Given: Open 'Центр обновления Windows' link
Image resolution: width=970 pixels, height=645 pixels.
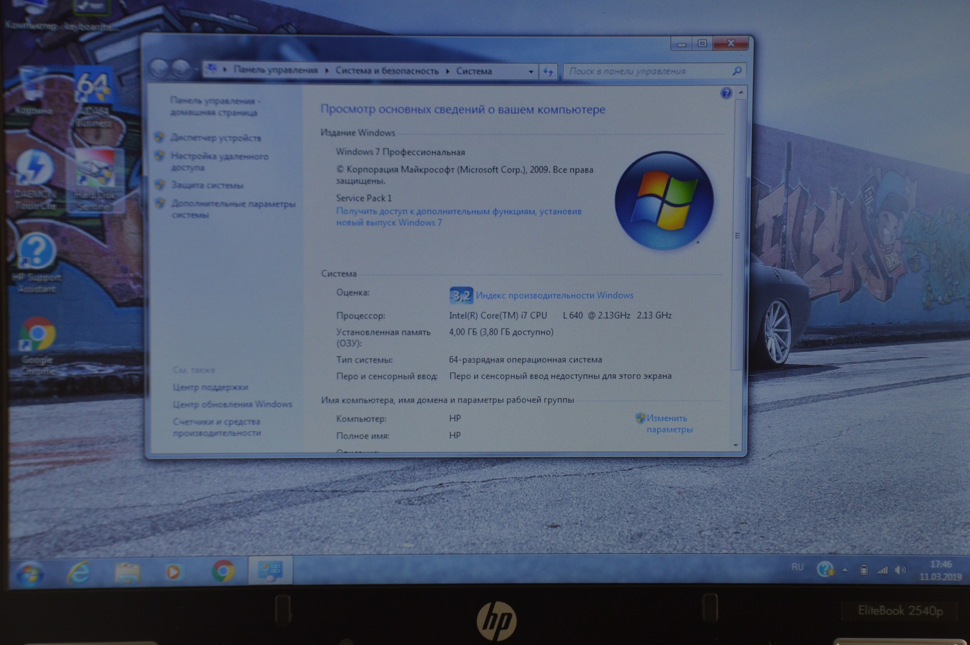Looking at the screenshot, I should 232,404.
